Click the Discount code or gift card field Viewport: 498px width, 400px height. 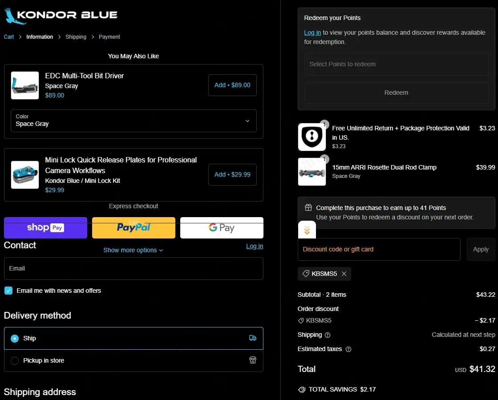click(379, 250)
